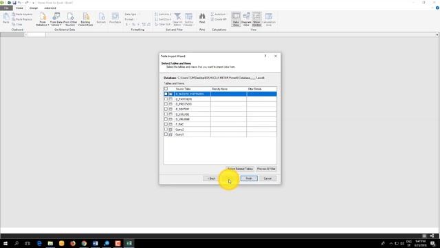Check the box for F_RAC table

click(166, 124)
